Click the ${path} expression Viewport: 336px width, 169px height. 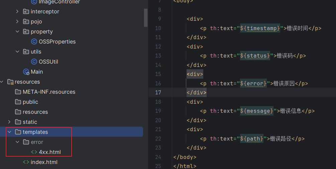click(251, 139)
